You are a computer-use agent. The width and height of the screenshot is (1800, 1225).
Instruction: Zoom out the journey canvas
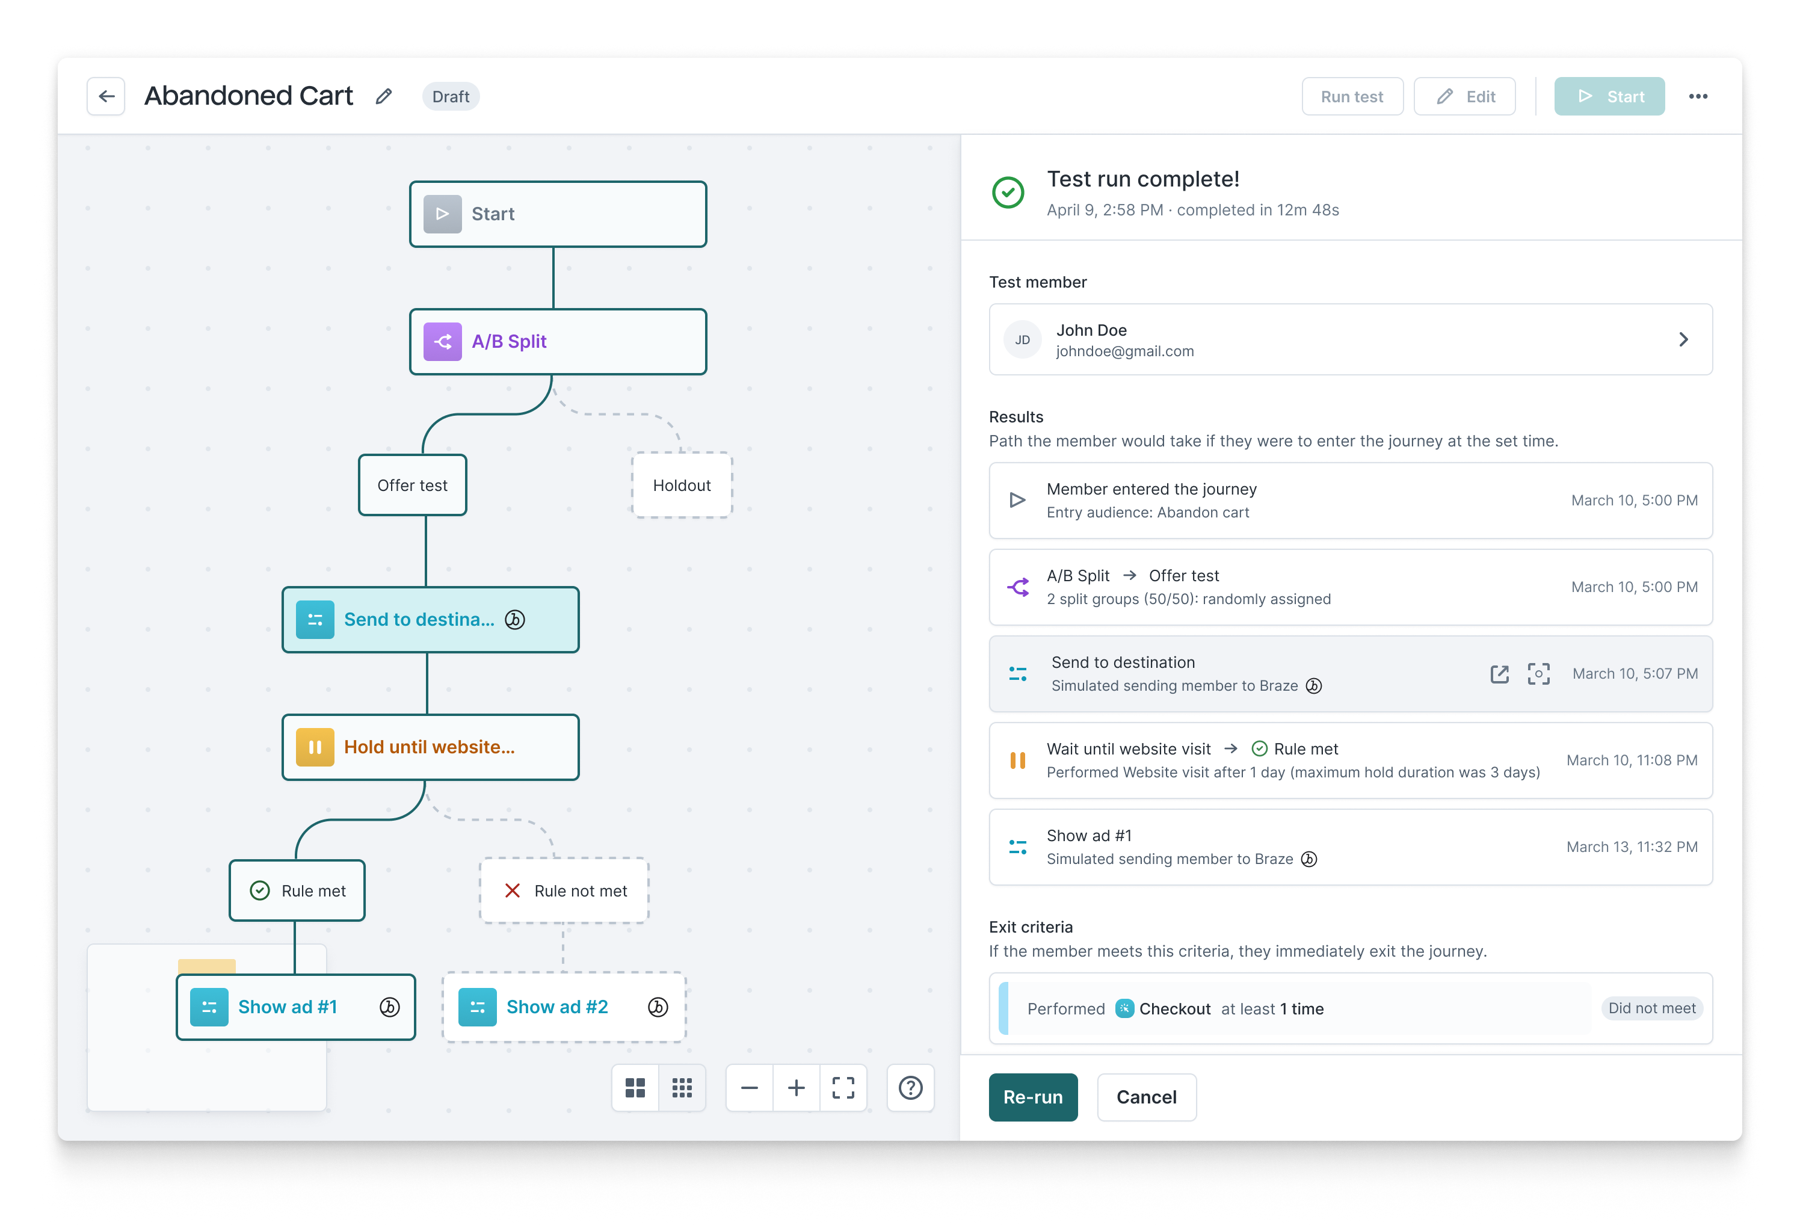coord(749,1088)
